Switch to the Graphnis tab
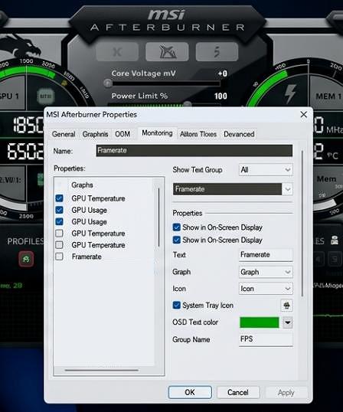343x412 pixels. pyautogui.click(x=95, y=134)
